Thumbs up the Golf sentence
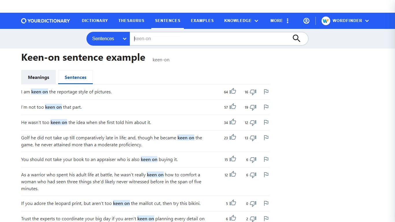395x222 pixels. click(233, 137)
